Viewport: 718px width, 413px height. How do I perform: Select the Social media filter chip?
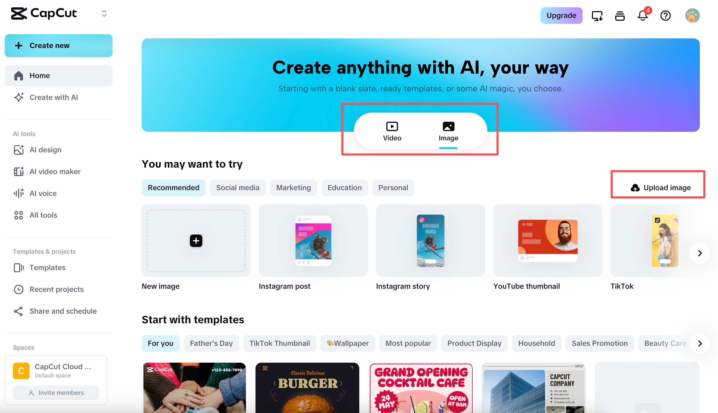coord(237,188)
